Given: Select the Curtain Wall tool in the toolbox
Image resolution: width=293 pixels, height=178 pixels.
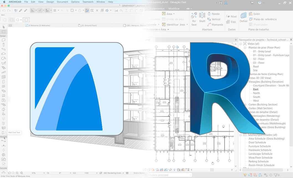Looking at the screenshot, I should click(4, 77).
